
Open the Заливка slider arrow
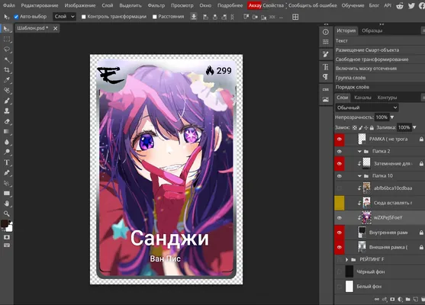click(414, 127)
